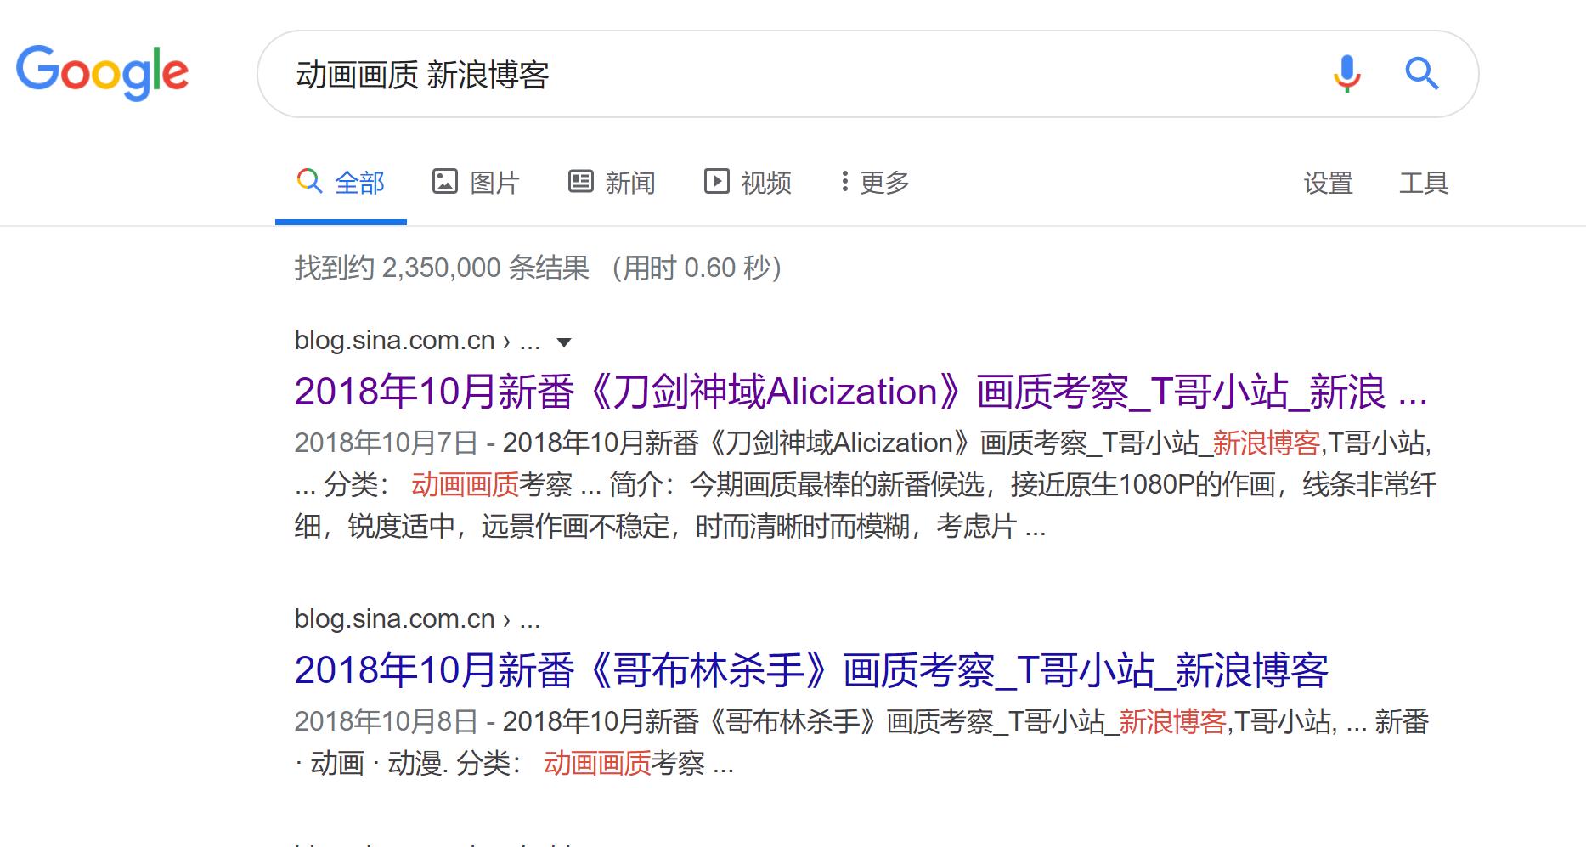Image resolution: width=1586 pixels, height=847 pixels.
Task: Open the 哥布林杀手 画质考察 result link
Action: pos(813,671)
